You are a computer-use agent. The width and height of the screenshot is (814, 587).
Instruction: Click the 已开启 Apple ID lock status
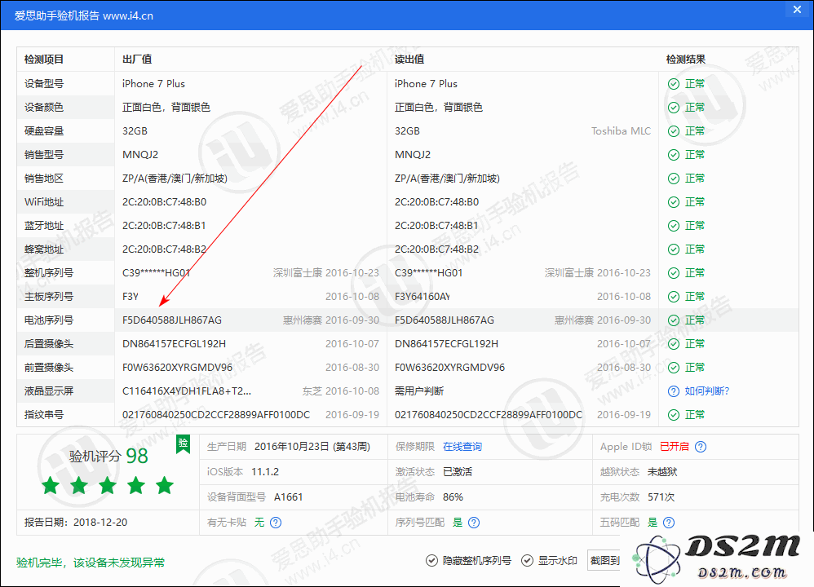pyautogui.click(x=675, y=447)
